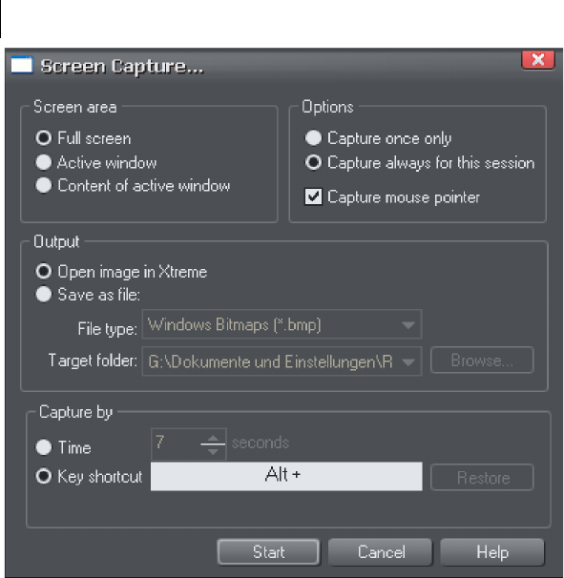Viewport: 564px width, 578px height.
Task: Click the Start button
Action: point(268,552)
